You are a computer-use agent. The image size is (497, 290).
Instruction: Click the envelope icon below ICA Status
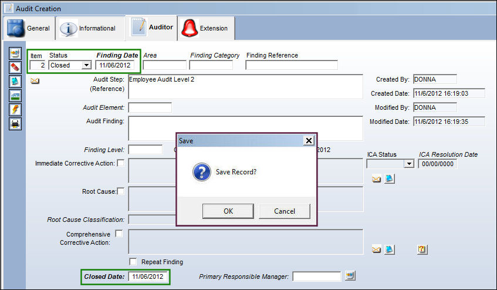pyautogui.click(x=376, y=179)
